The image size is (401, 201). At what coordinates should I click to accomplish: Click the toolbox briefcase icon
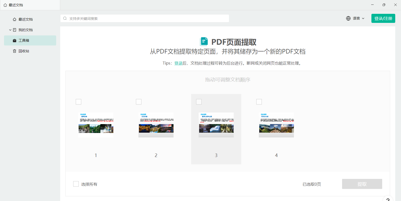[x=15, y=40]
